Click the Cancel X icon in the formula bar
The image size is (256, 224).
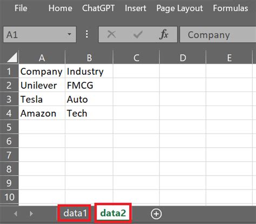click(111, 34)
